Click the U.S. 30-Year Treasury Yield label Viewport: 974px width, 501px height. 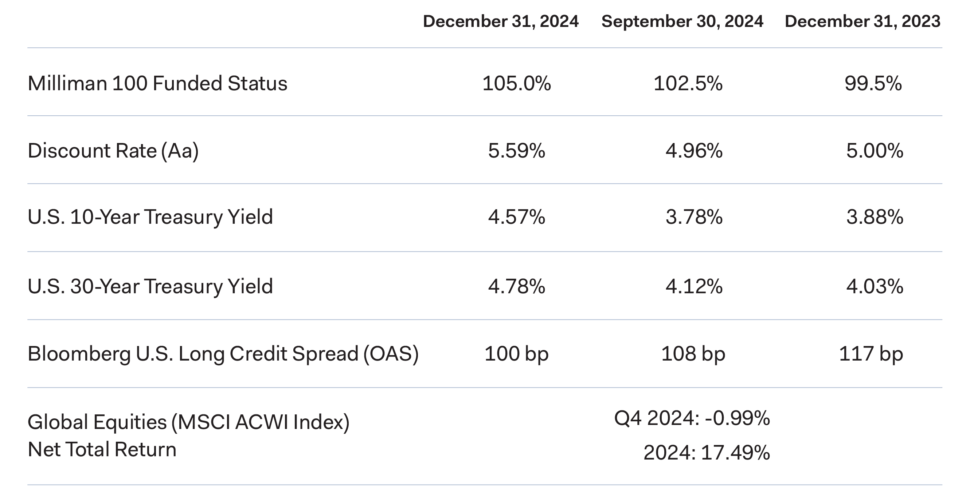point(150,286)
